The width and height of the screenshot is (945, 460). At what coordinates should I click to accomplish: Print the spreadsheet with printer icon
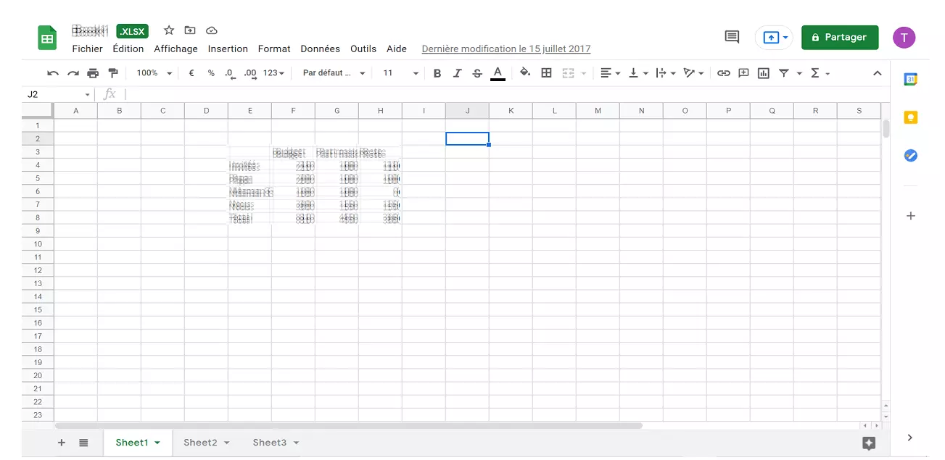click(x=93, y=73)
